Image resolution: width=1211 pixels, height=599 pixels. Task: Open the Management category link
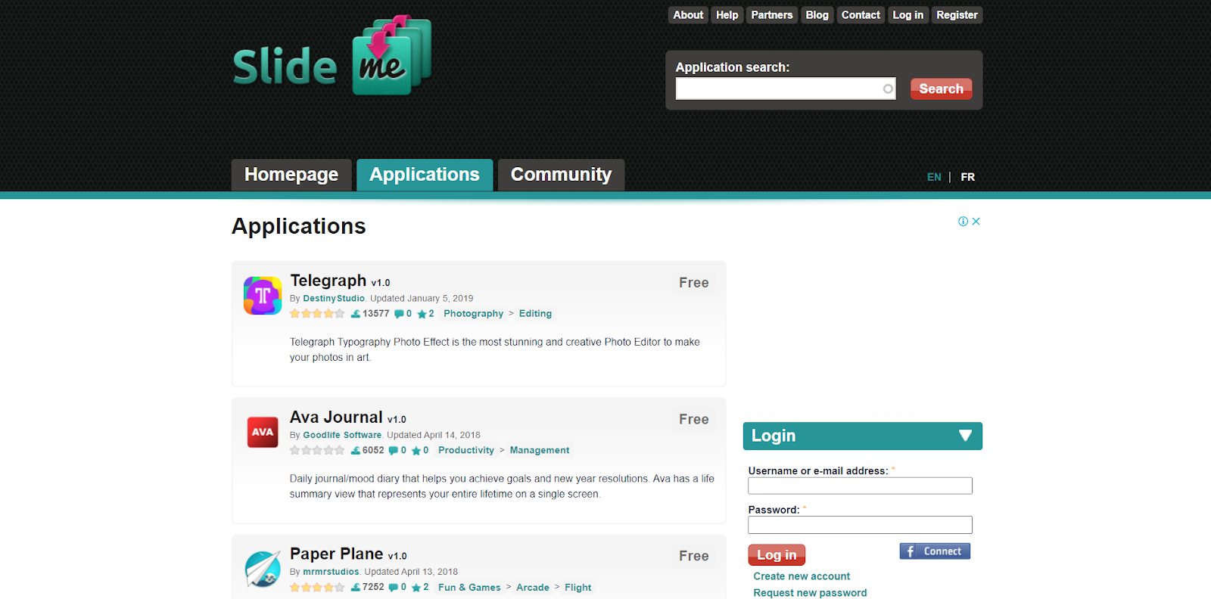click(x=540, y=451)
